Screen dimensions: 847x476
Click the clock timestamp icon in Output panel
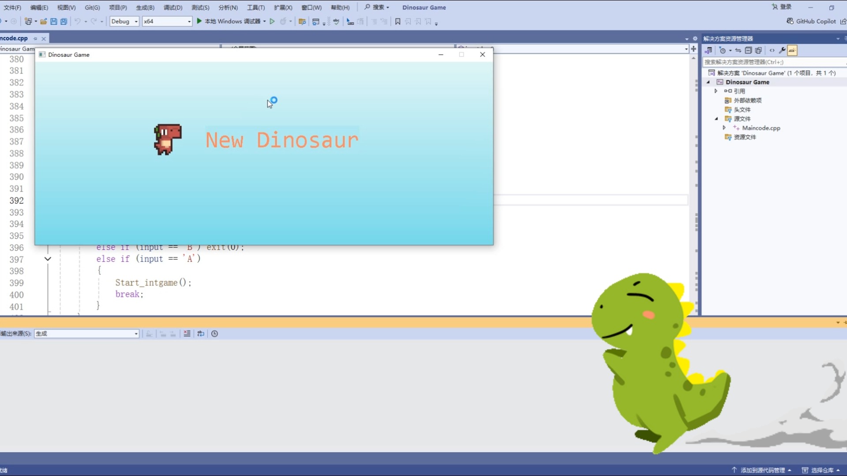pyautogui.click(x=214, y=334)
